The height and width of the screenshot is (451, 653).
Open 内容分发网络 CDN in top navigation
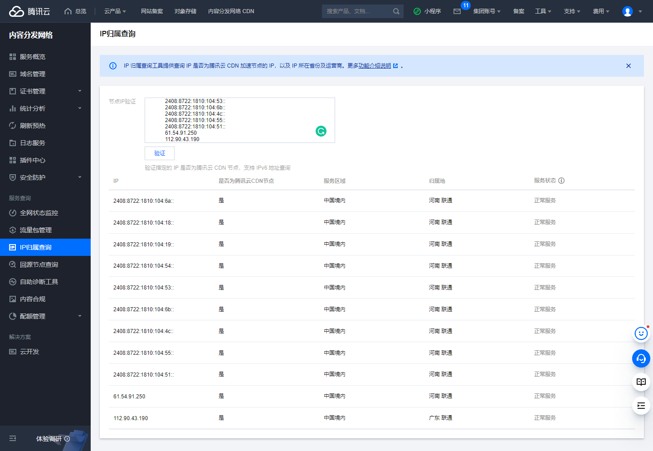click(231, 11)
